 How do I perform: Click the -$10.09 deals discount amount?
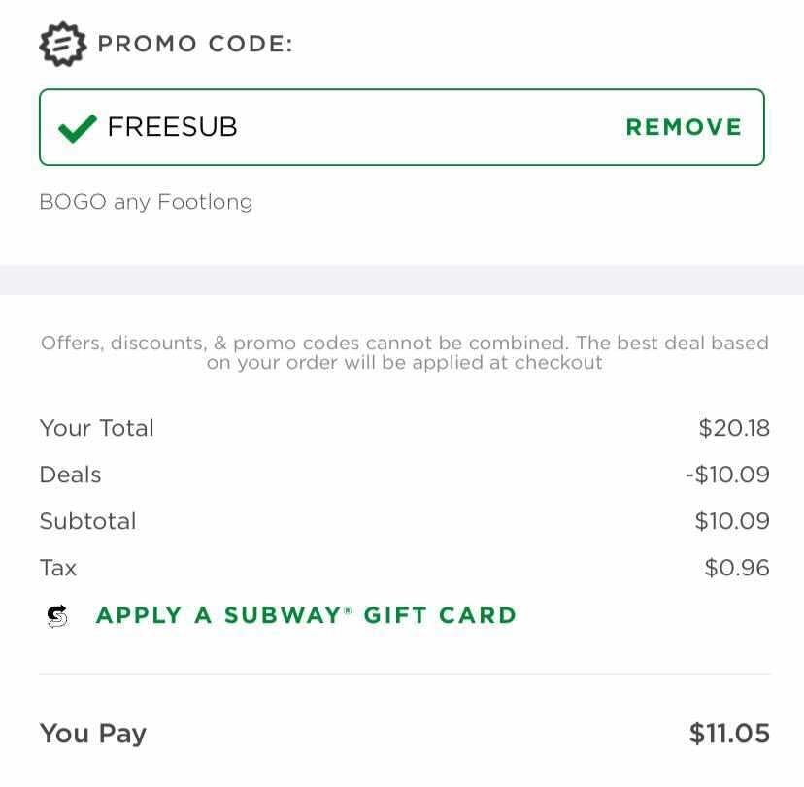[727, 475]
